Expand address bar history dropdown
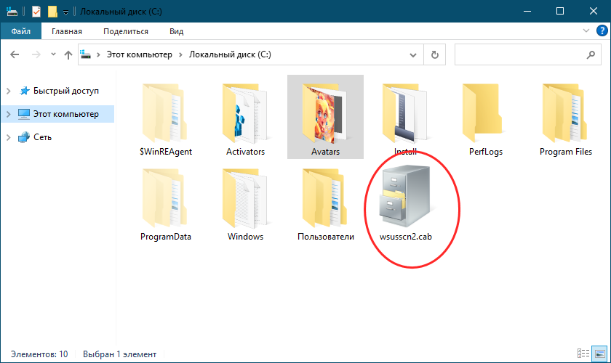This screenshot has width=611, height=363. pos(413,55)
